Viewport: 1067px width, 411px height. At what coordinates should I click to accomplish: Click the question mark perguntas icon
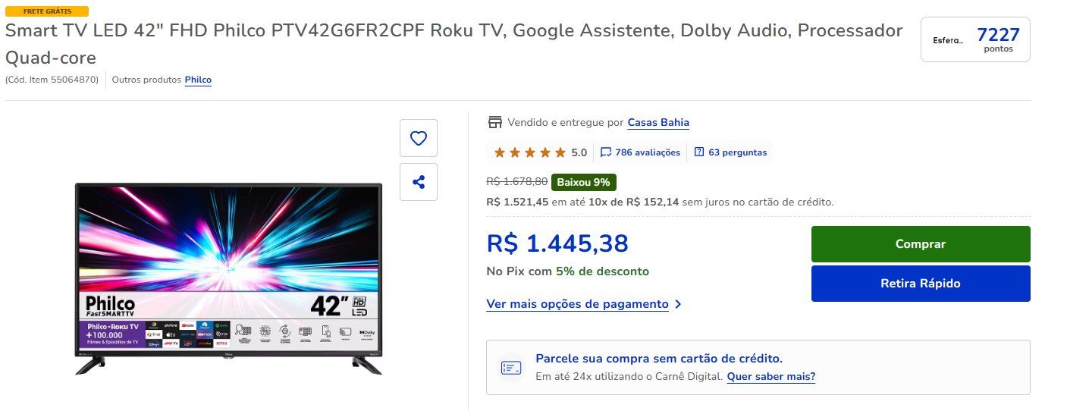click(x=699, y=152)
